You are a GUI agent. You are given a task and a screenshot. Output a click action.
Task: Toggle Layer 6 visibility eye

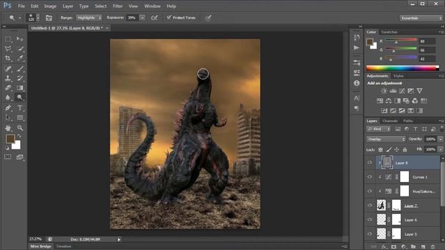click(369, 219)
